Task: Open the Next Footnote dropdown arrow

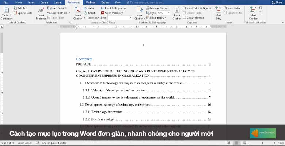Action: (69, 13)
